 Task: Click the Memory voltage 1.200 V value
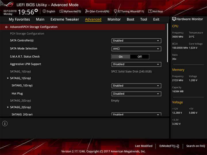[x=193, y=80]
